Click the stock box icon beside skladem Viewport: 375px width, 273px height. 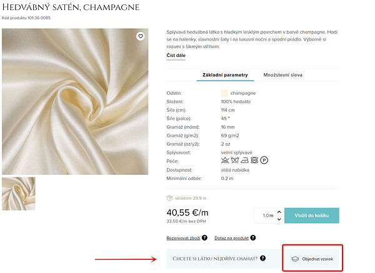170,197
